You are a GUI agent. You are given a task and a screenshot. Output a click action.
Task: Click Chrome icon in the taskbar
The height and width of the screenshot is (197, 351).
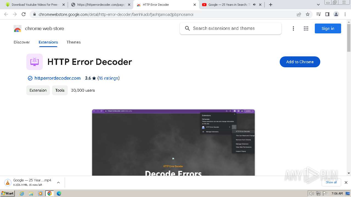tap(50, 193)
